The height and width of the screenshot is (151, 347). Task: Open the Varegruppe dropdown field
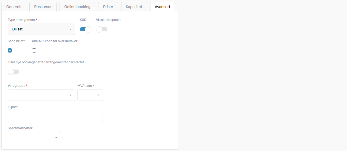coord(41,95)
